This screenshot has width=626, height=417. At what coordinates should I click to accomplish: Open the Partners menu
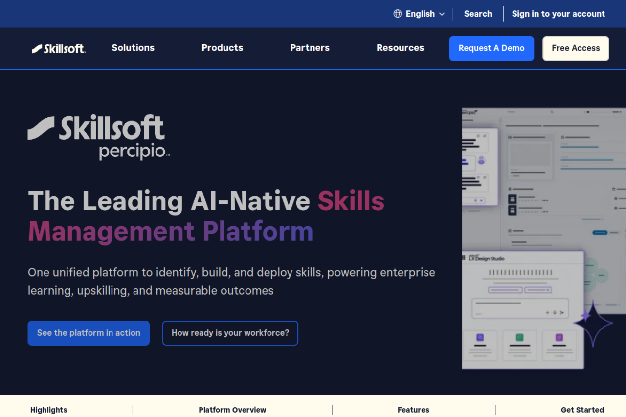[310, 48]
